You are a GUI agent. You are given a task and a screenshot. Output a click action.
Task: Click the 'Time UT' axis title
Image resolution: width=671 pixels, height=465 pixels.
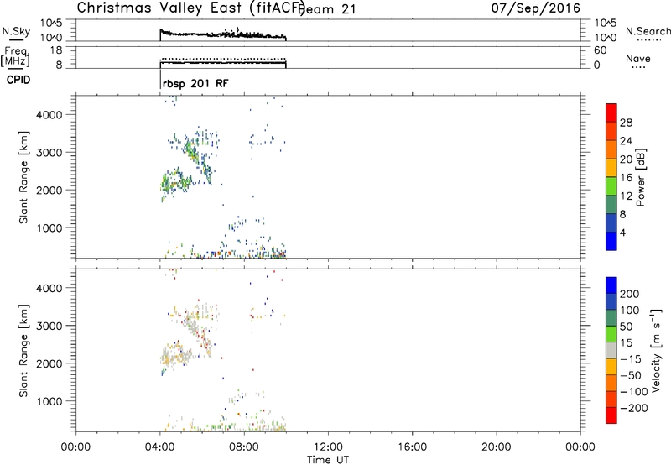(328, 460)
